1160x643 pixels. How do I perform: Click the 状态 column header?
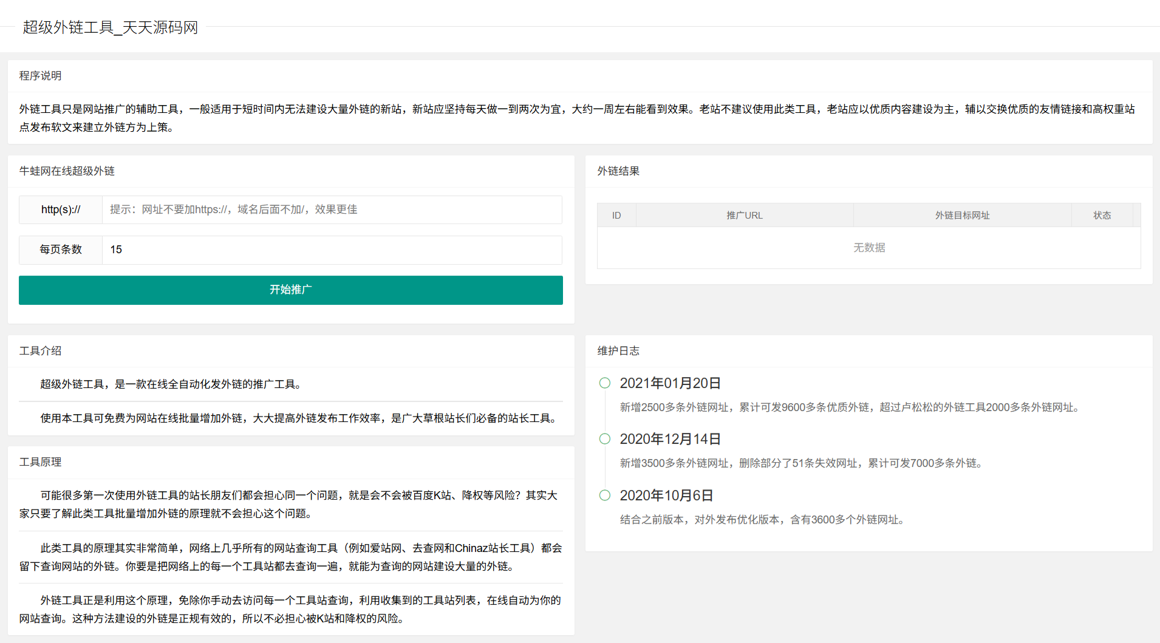point(1102,215)
